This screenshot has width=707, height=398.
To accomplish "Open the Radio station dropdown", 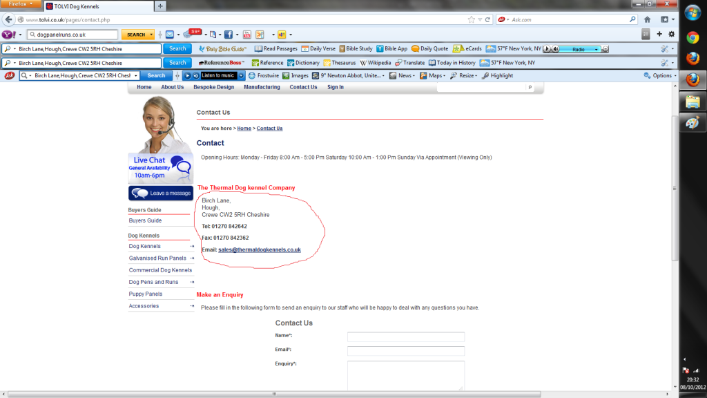I will coord(596,49).
